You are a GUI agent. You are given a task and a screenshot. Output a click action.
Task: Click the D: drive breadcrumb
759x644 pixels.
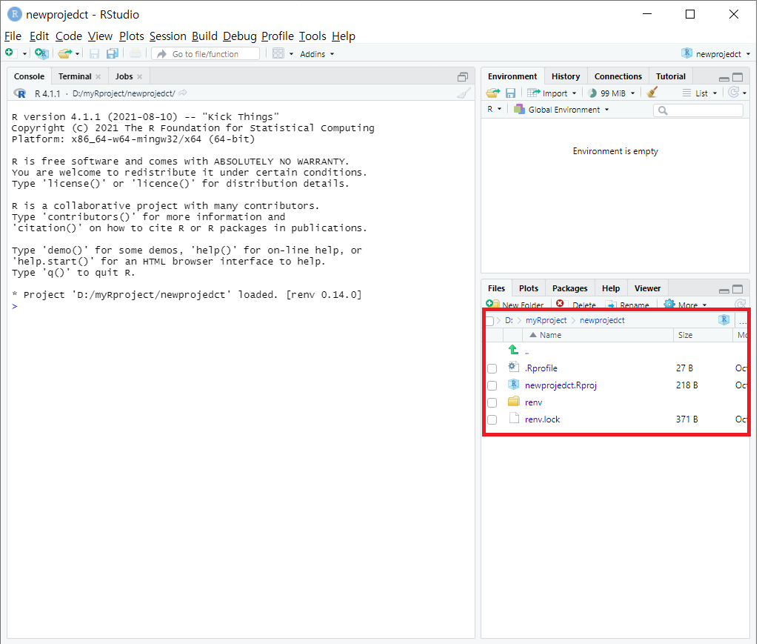click(x=509, y=320)
